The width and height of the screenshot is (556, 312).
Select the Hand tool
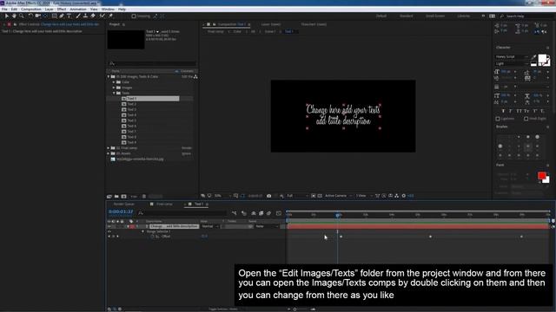[x=14, y=16]
